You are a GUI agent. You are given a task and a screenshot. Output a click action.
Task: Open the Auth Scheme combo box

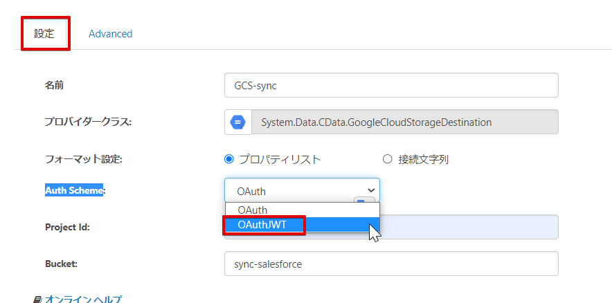pyautogui.click(x=302, y=190)
